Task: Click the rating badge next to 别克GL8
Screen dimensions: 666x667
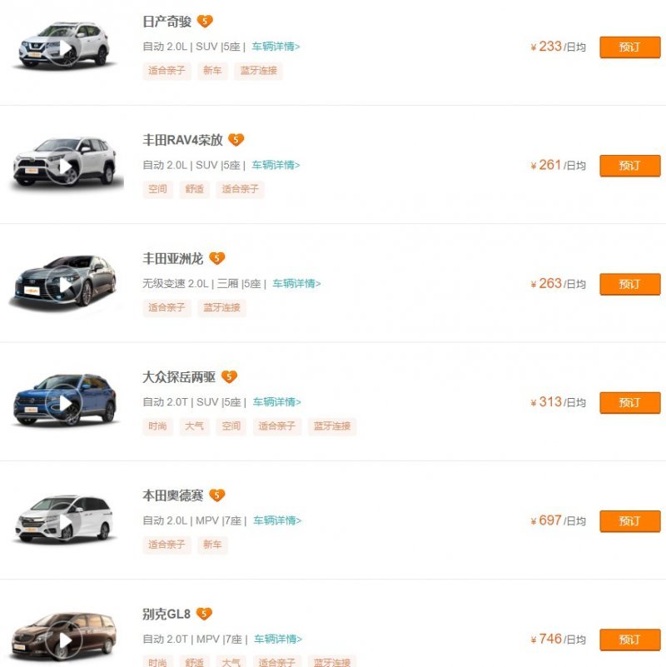Action: (204, 615)
